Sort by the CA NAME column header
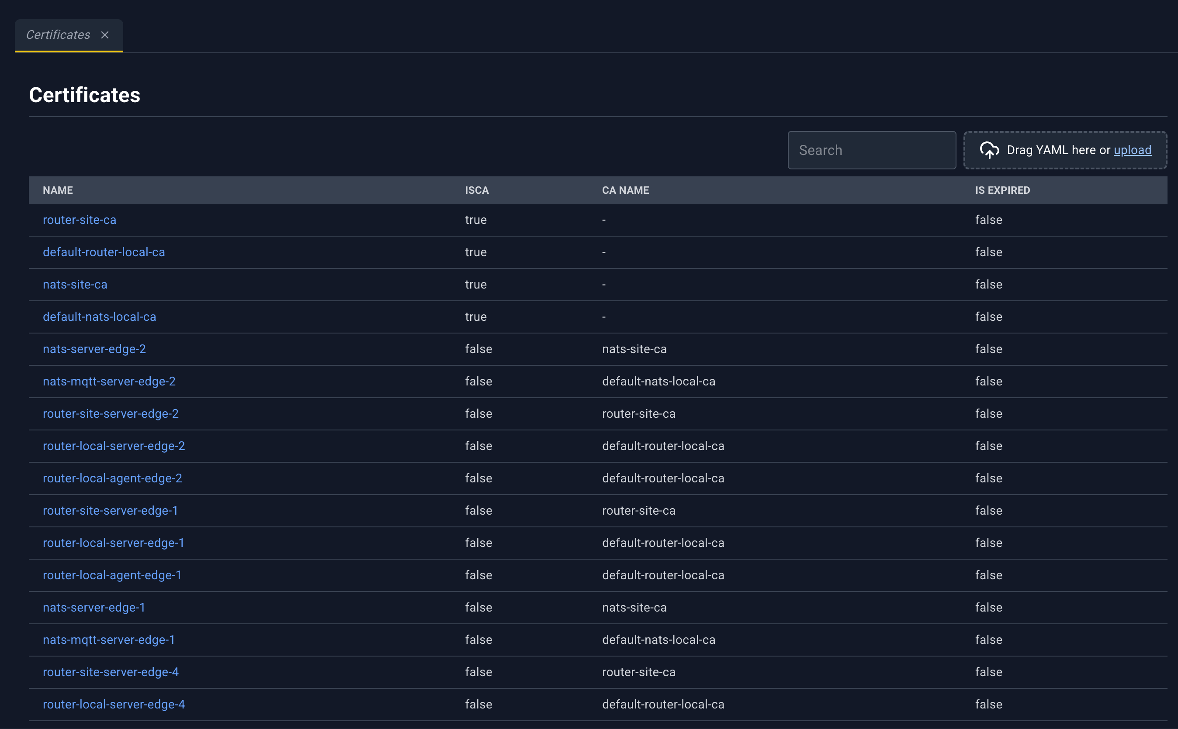 (x=625, y=190)
